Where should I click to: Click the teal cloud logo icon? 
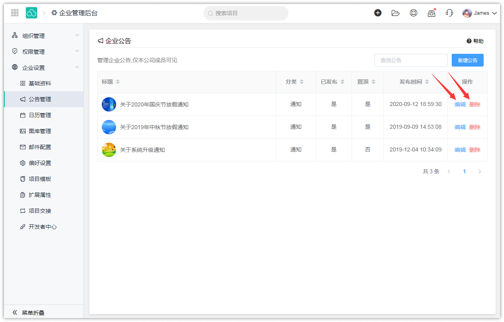click(x=32, y=13)
